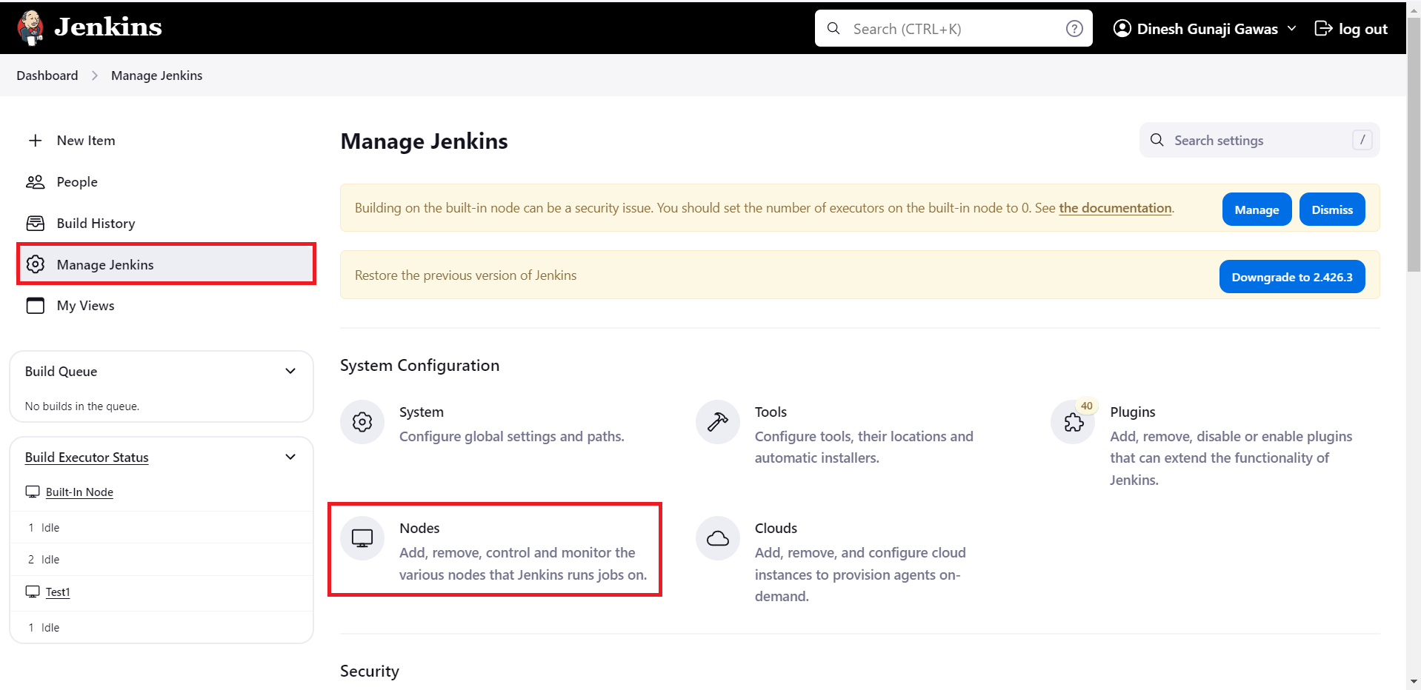
Task: Click the plugin update count badge 40
Action: pyautogui.click(x=1086, y=406)
